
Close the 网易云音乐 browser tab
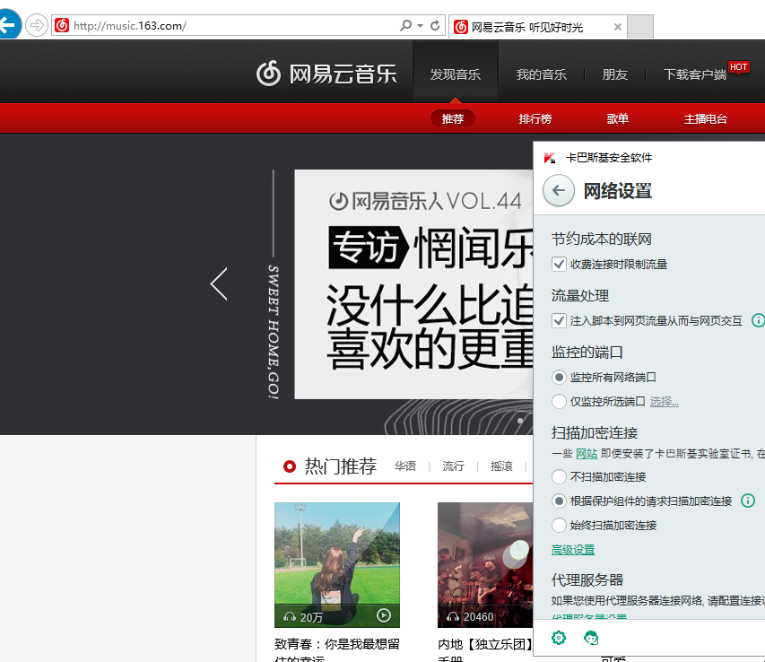618,27
